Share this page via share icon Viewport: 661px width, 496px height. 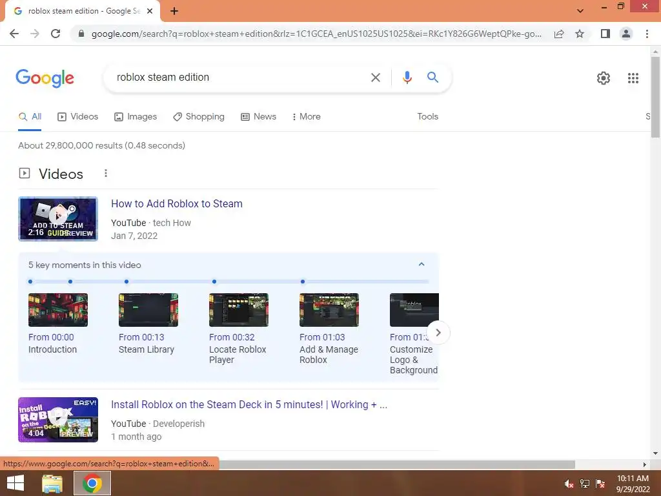pos(559,34)
